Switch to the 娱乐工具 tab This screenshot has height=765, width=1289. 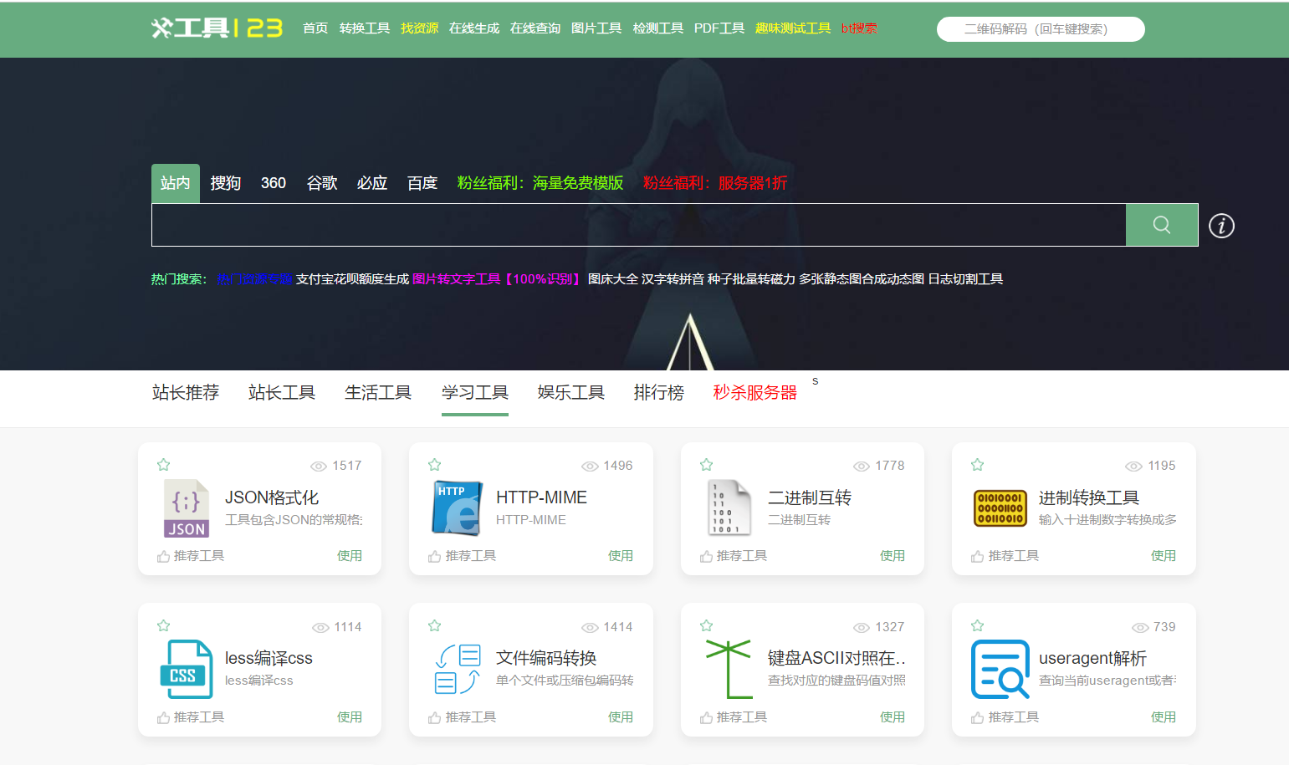point(571,392)
